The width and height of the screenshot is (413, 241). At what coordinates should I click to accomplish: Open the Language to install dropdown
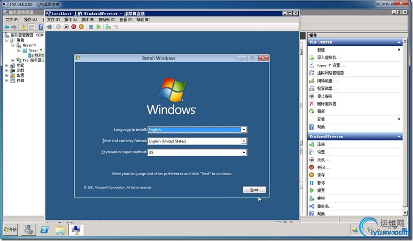[x=244, y=130]
